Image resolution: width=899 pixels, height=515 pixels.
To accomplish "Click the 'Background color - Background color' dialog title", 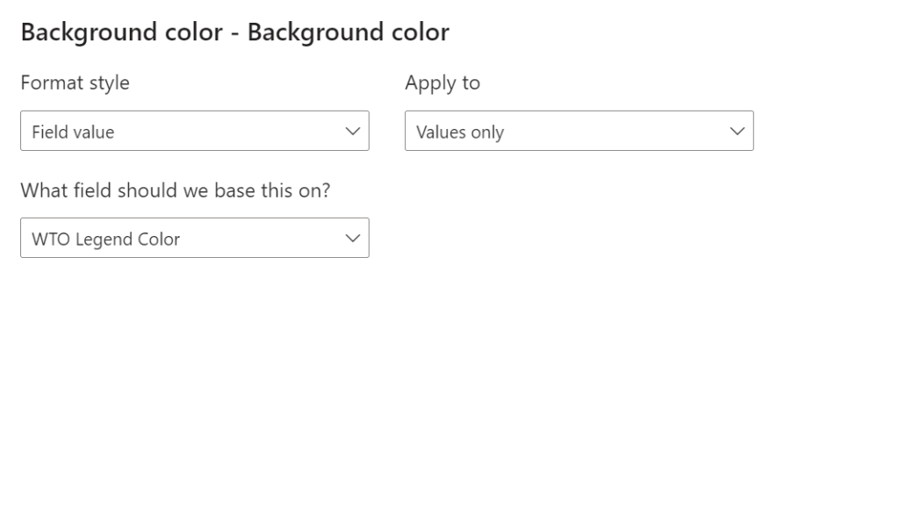I will coord(235,32).
